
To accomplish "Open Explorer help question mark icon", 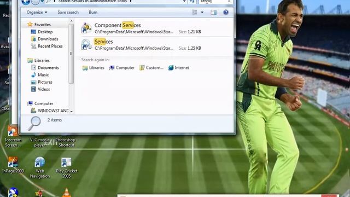I will click(x=226, y=12).
